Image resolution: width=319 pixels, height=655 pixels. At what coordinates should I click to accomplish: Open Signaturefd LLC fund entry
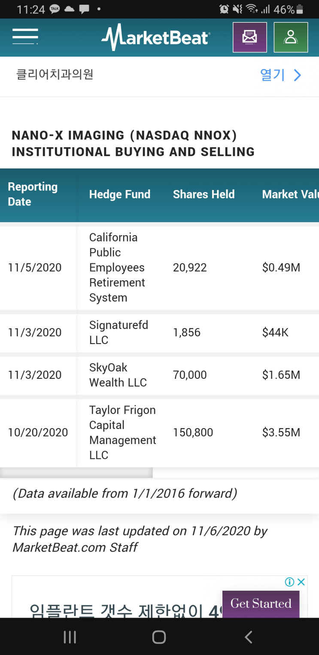pyautogui.click(x=118, y=332)
